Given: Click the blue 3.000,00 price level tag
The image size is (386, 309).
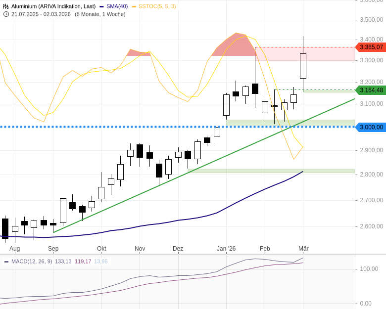Looking at the screenshot, I should pyautogui.click(x=371, y=127).
